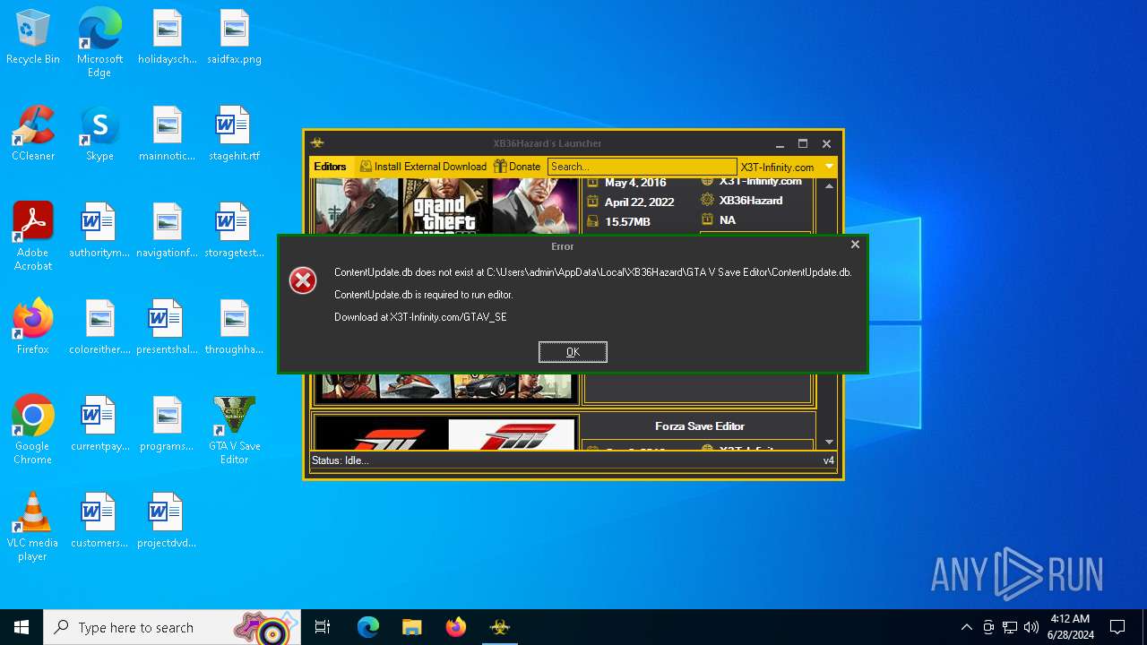Image resolution: width=1147 pixels, height=645 pixels.
Task: Open Microsoft Edge desktop shortcut
Action: tap(99, 43)
